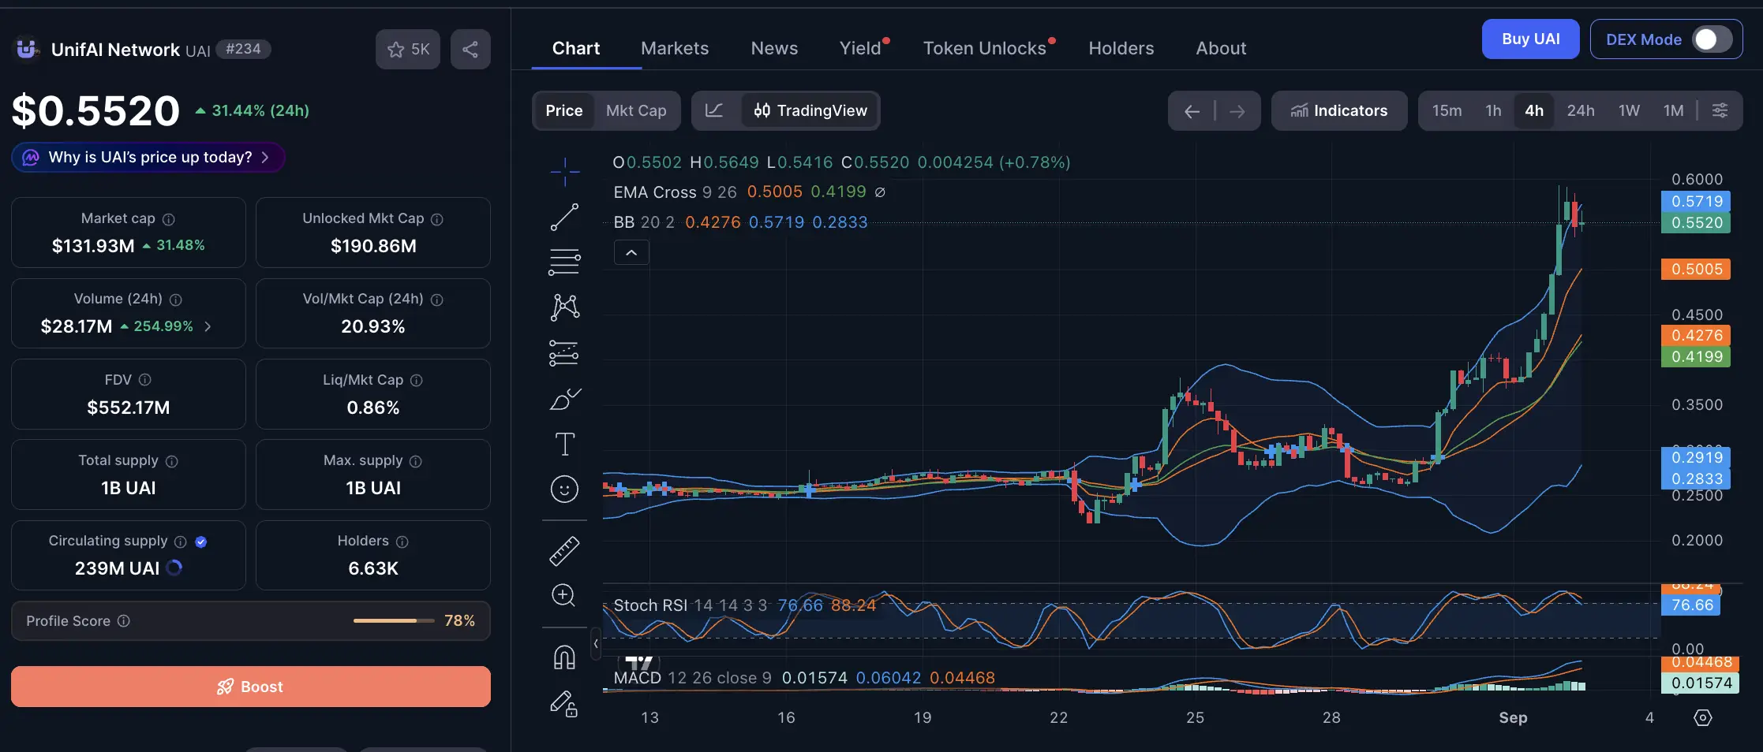Click the #234 rank badge
The image size is (1763, 752).
point(243,49)
